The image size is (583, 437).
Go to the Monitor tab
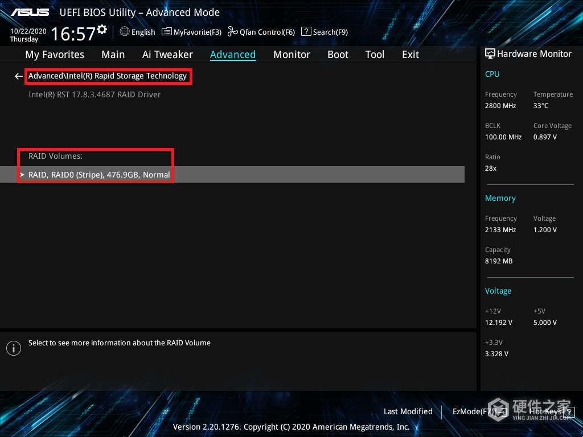point(292,55)
